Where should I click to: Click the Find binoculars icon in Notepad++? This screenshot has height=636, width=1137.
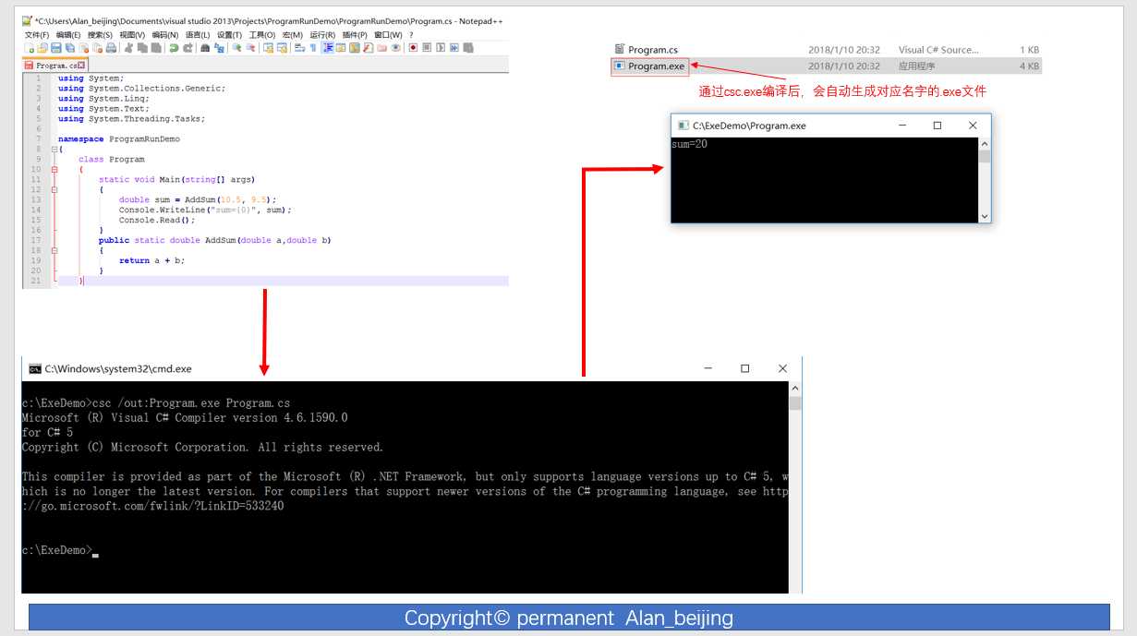pos(205,47)
